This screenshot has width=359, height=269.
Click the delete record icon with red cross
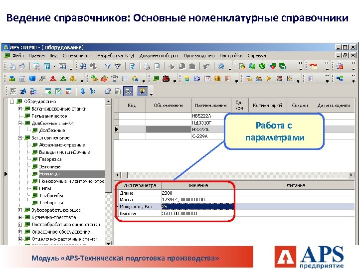(x=68, y=91)
